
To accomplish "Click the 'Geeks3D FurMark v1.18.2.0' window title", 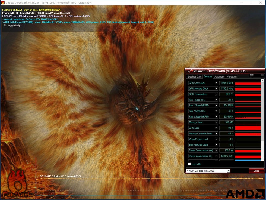I will coord(49,3).
